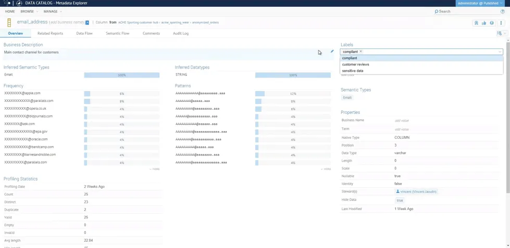Viewport: 510px width, 248px height.
Task: Click the Native Type COLUMN value
Action: (x=402, y=138)
